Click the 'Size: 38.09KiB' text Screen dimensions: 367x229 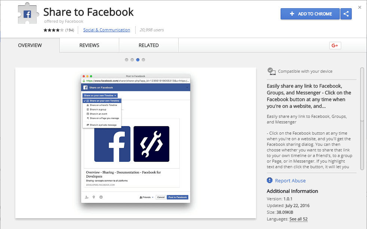coord(280,212)
